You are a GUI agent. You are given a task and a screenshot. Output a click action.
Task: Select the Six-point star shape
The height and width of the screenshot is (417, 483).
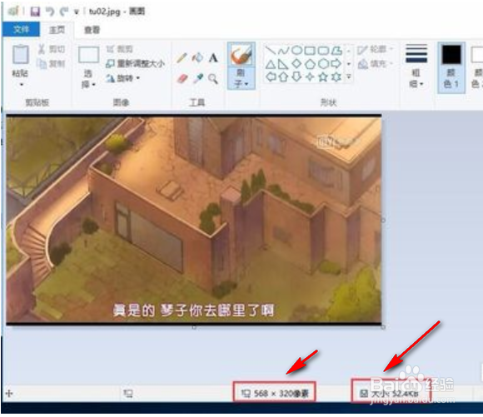point(336,77)
